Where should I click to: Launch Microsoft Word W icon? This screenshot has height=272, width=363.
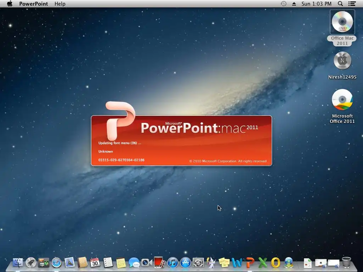(x=237, y=263)
